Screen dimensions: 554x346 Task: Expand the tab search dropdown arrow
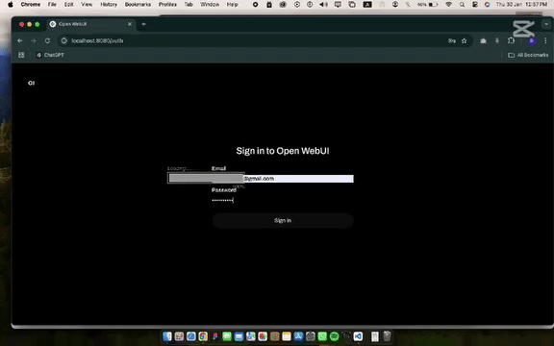point(546,24)
